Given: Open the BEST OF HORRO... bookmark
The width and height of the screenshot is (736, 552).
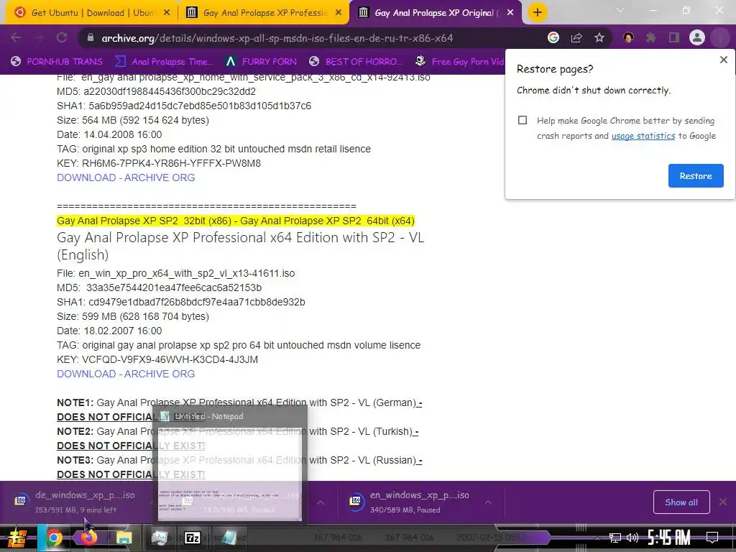Looking at the screenshot, I should coord(356,62).
